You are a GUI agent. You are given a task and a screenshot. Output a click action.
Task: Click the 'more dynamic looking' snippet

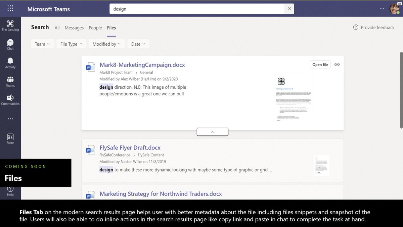[186, 170]
